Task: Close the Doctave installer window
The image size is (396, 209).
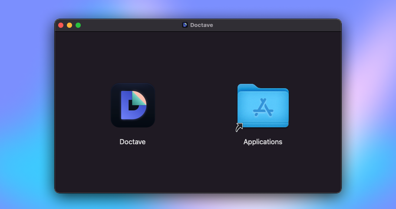Action: [x=61, y=25]
